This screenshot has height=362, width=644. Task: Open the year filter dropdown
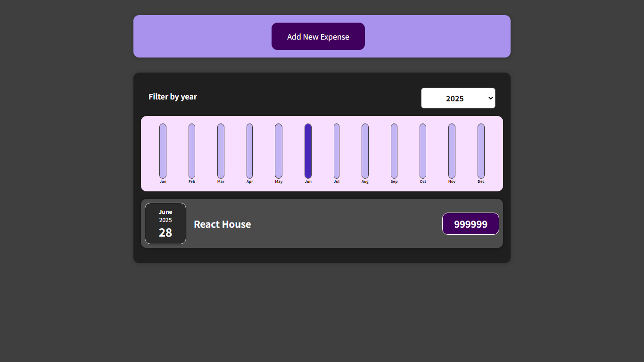[458, 98]
